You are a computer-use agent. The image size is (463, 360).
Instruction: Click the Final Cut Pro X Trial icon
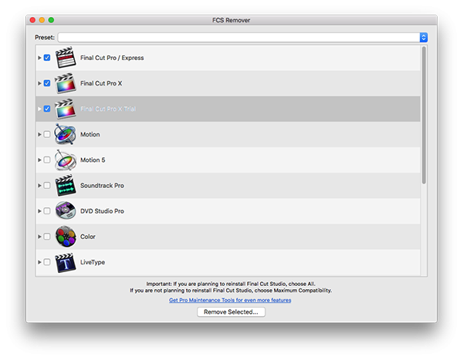pos(66,109)
